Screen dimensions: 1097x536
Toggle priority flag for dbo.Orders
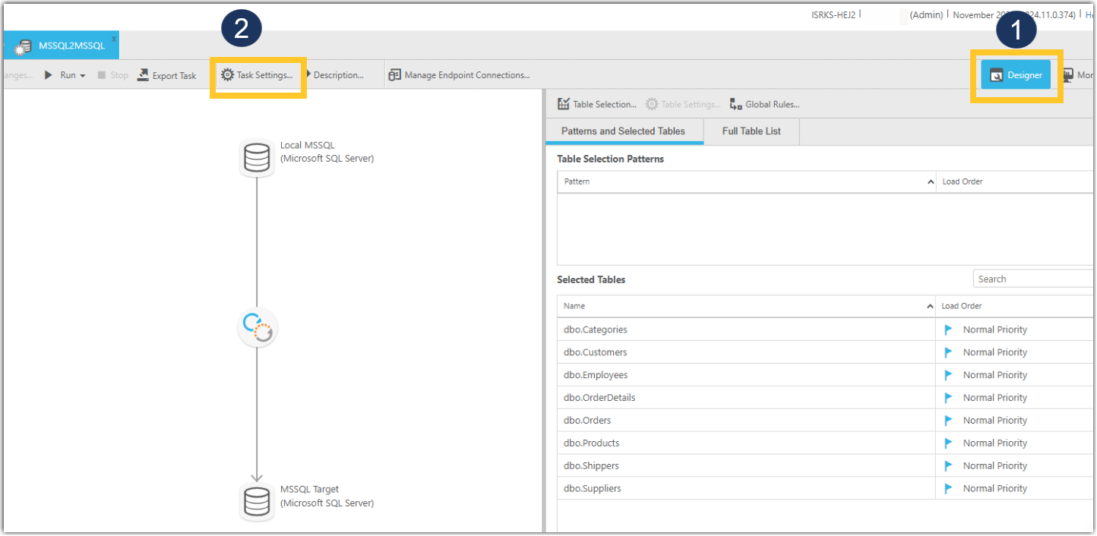(949, 420)
